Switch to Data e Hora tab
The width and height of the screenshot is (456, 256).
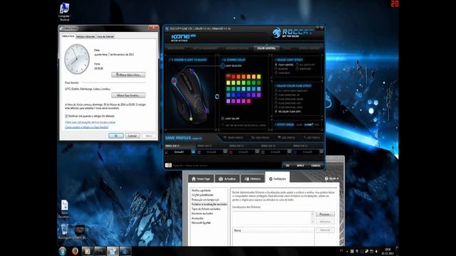(68, 36)
